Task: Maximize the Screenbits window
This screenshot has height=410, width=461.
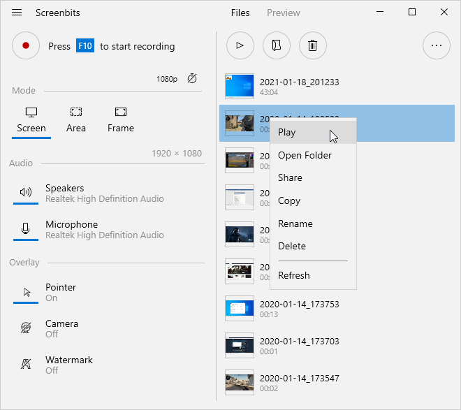Action: coord(412,12)
